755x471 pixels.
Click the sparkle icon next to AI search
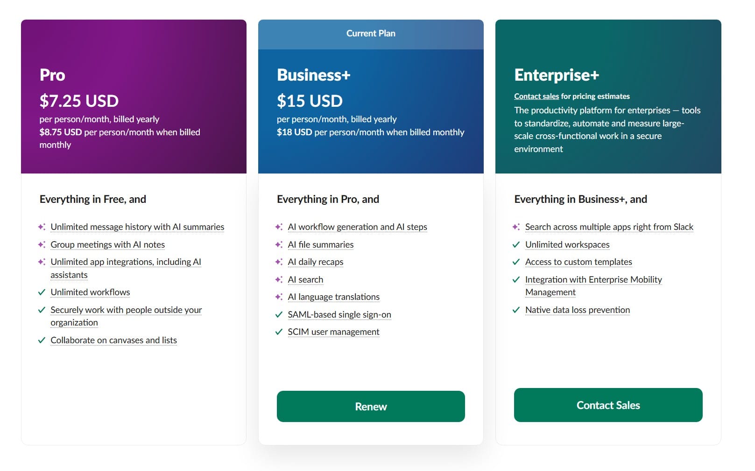[x=279, y=279]
